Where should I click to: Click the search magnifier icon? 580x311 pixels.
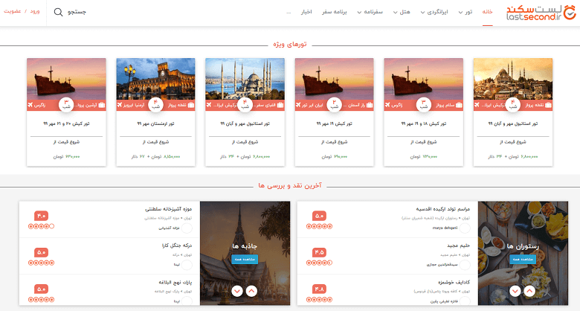59,13
